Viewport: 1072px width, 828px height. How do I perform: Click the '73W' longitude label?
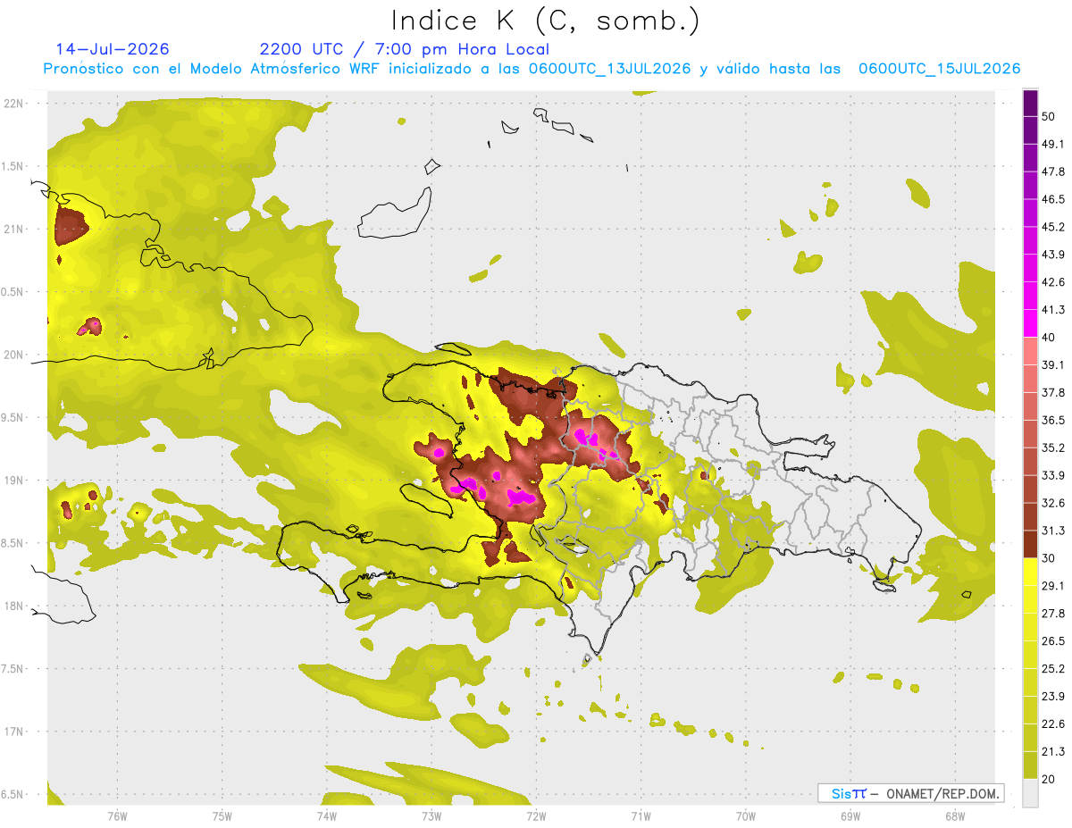[x=431, y=815]
